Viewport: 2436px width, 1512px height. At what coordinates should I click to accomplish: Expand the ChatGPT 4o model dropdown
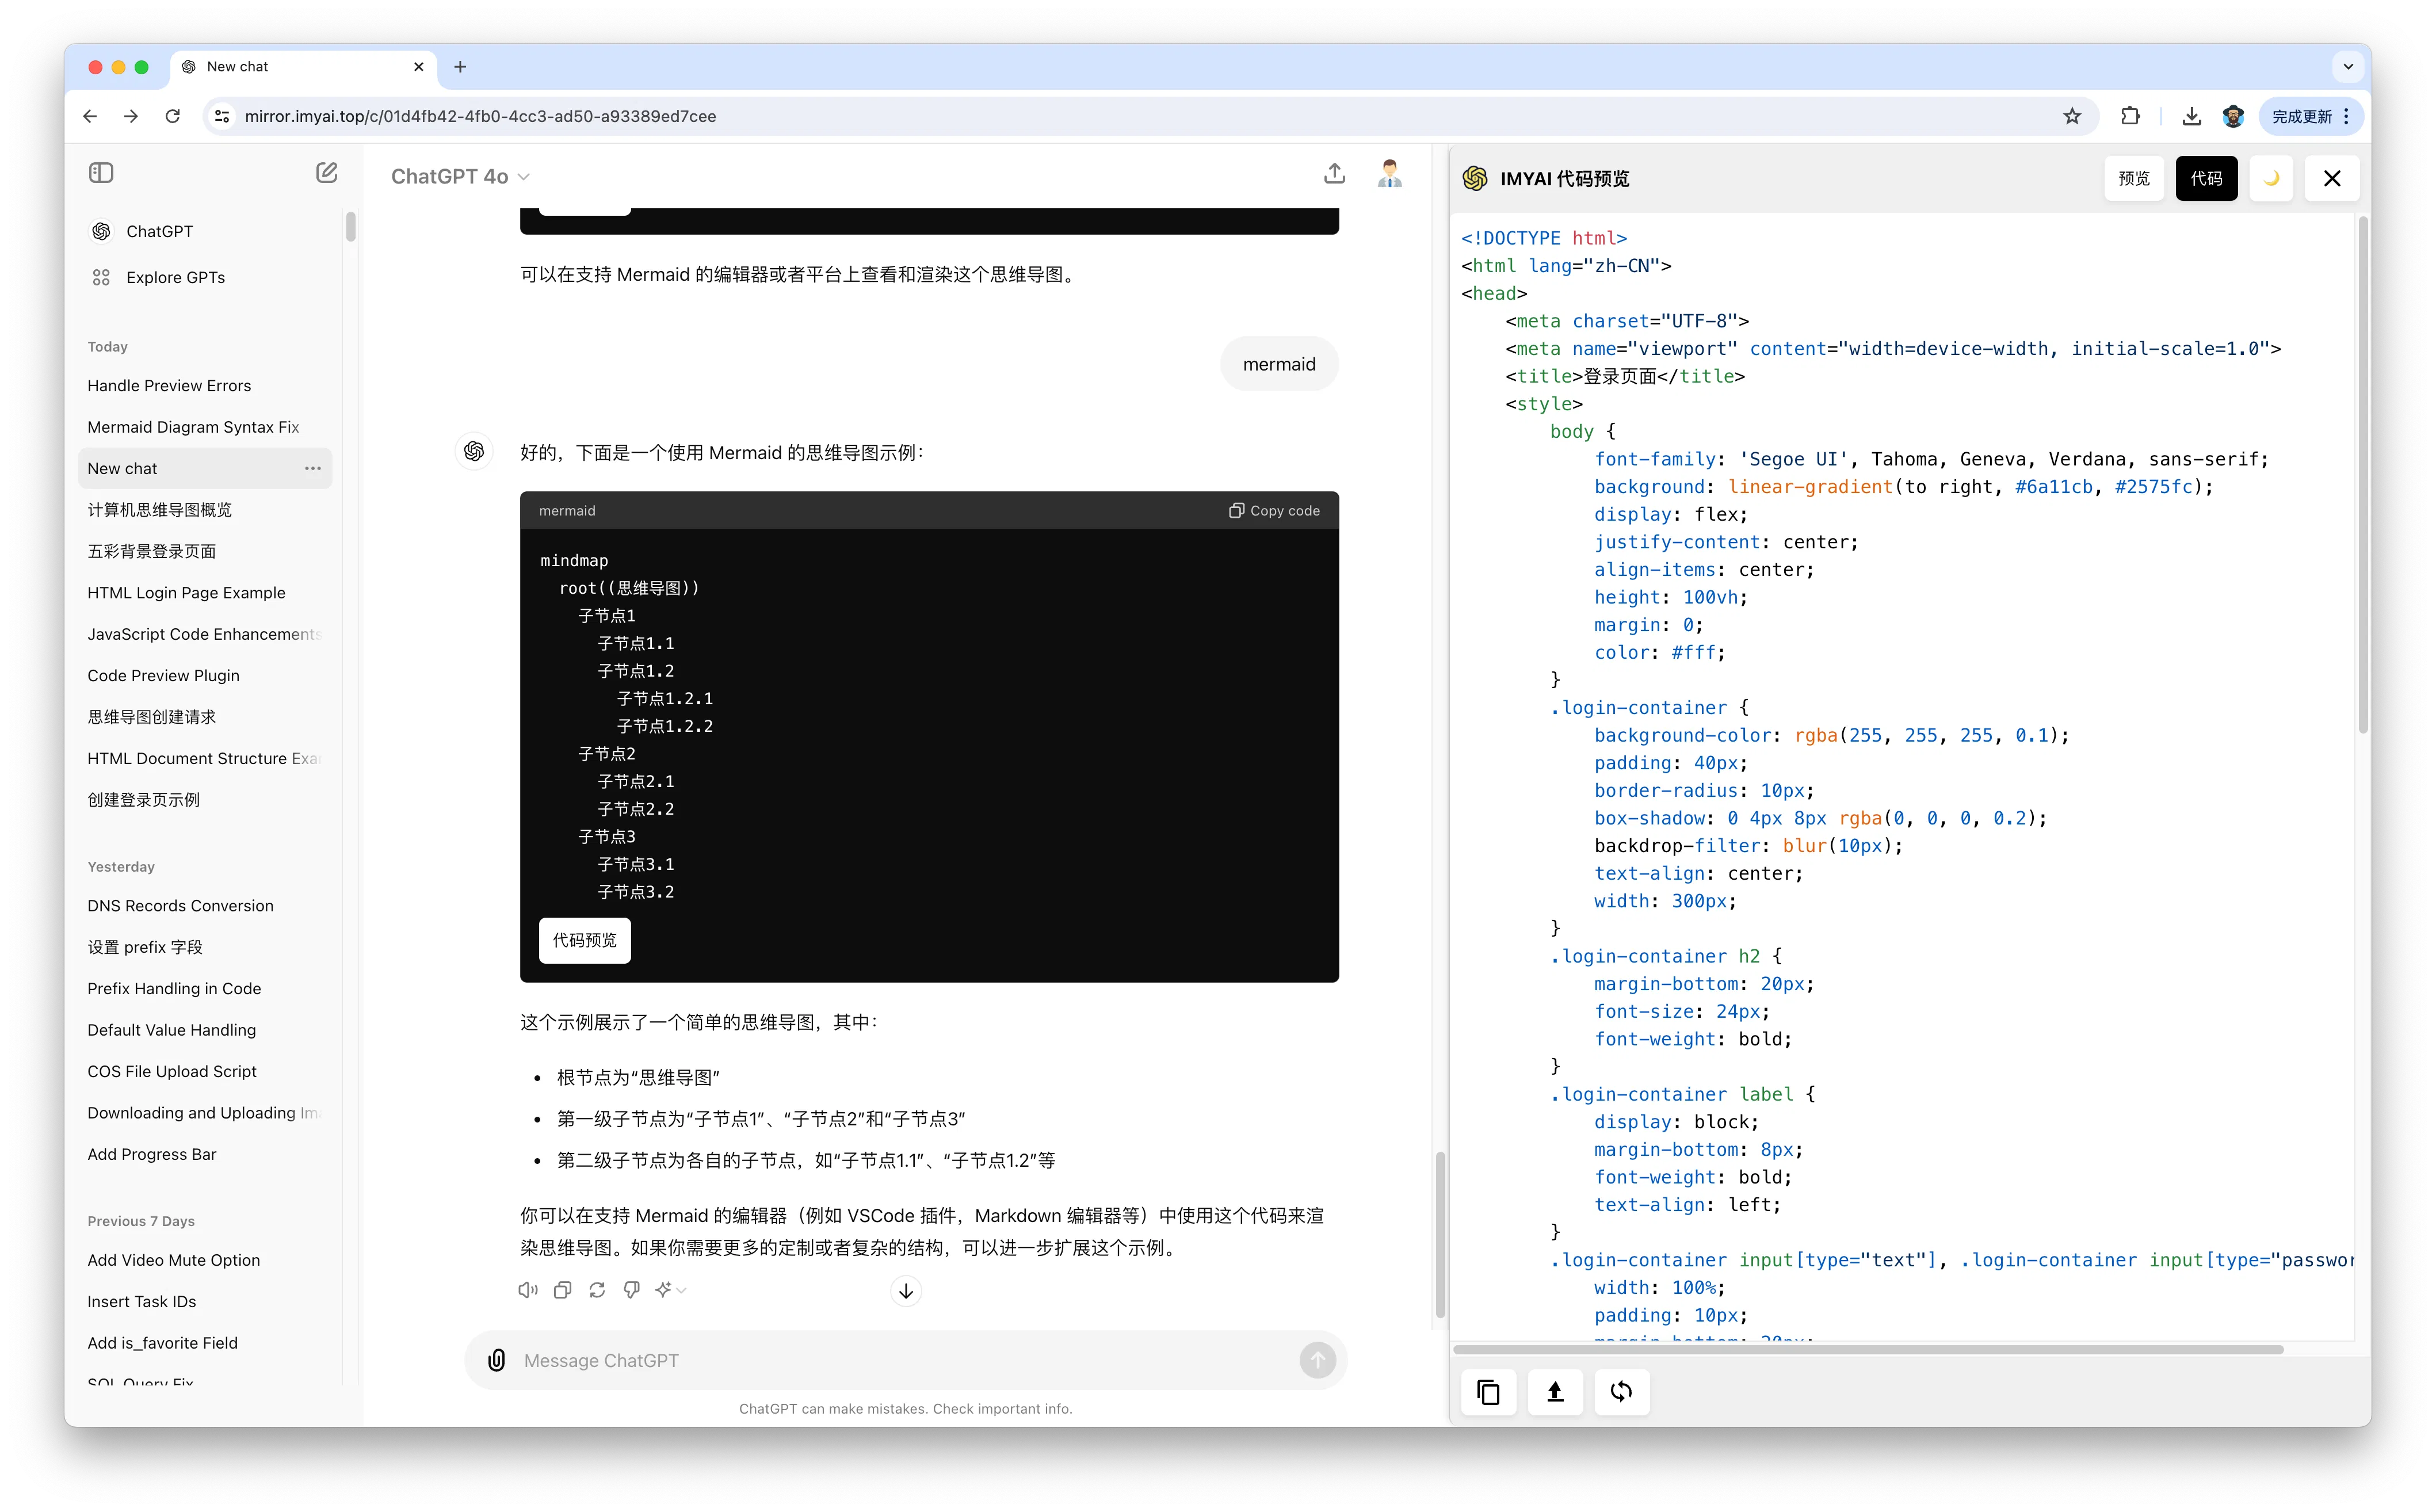(460, 176)
